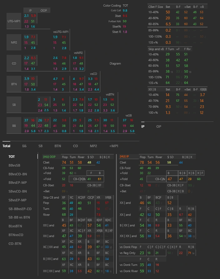Open the <MP1 tab
Viewport: 220px width, 279px height.
pos(114,146)
